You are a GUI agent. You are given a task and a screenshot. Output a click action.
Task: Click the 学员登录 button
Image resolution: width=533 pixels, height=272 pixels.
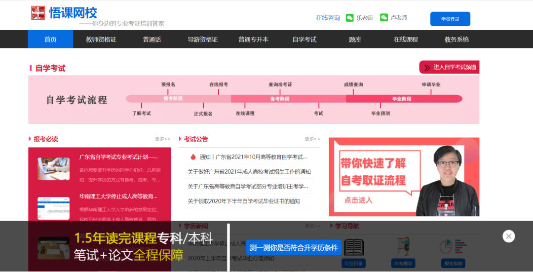click(x=450, y=19)
